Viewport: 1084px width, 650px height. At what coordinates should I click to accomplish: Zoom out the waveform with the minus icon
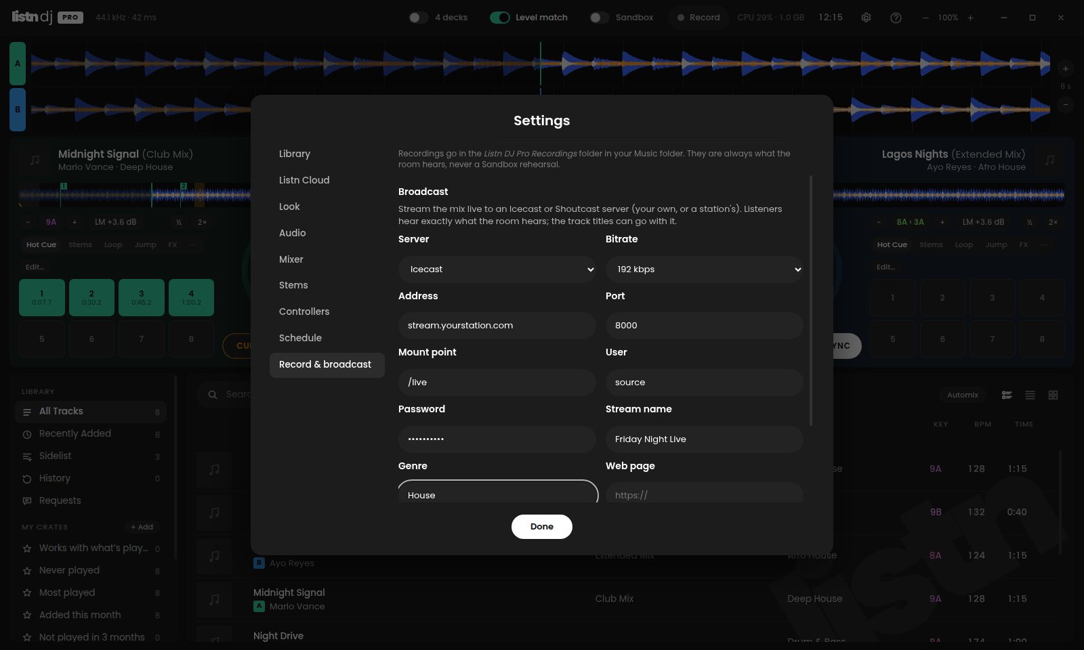(x=1066, y=104)
